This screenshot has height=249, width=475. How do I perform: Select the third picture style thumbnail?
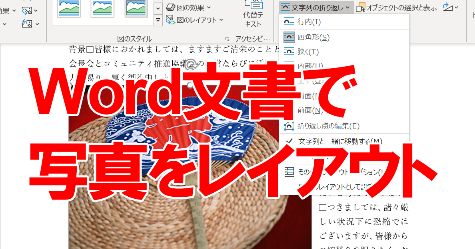click(136, 8)
